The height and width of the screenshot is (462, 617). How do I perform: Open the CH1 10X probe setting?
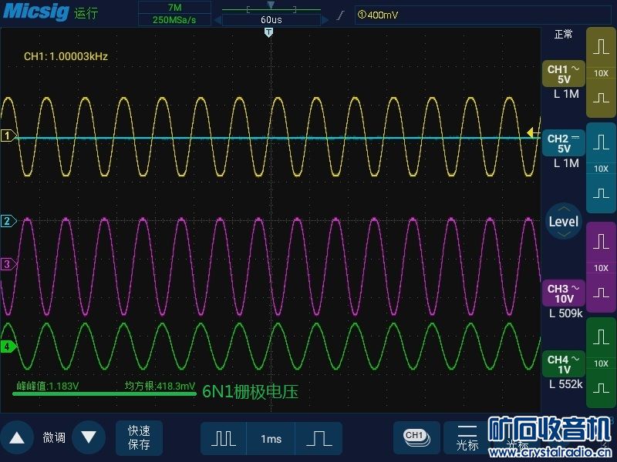[x=601, y=73]
